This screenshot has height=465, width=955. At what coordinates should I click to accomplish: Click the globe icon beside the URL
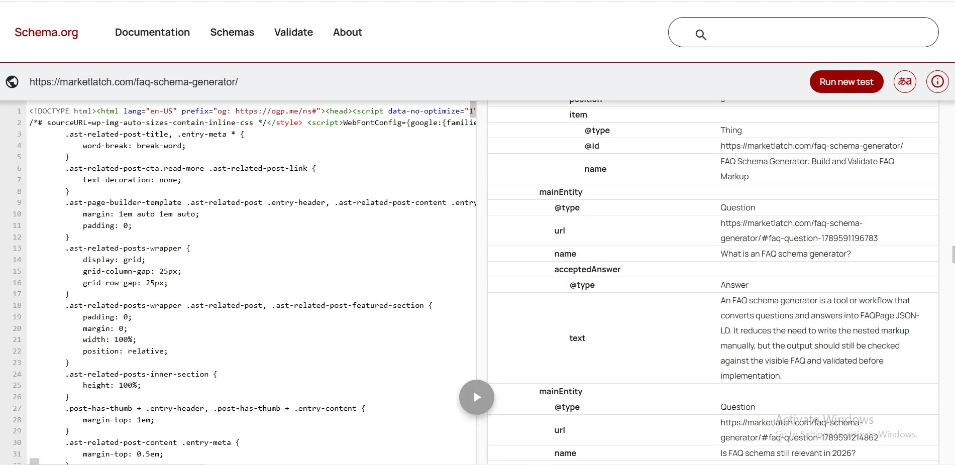tap(12, 82)
